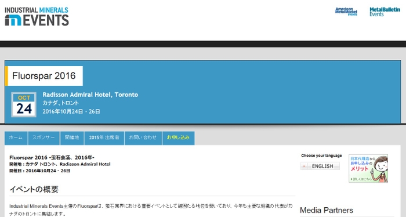406x217 pixels.
Task: Switch to the スポンサー tab
Action: coord(43,138)
